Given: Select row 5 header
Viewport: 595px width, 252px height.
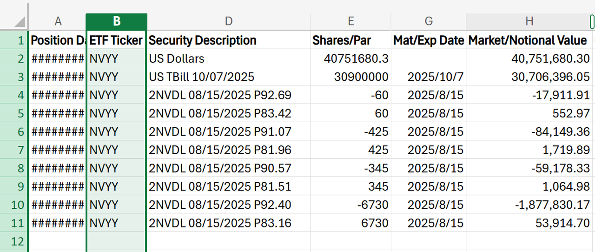Looking at the screenshot, I should coord(14,113).
